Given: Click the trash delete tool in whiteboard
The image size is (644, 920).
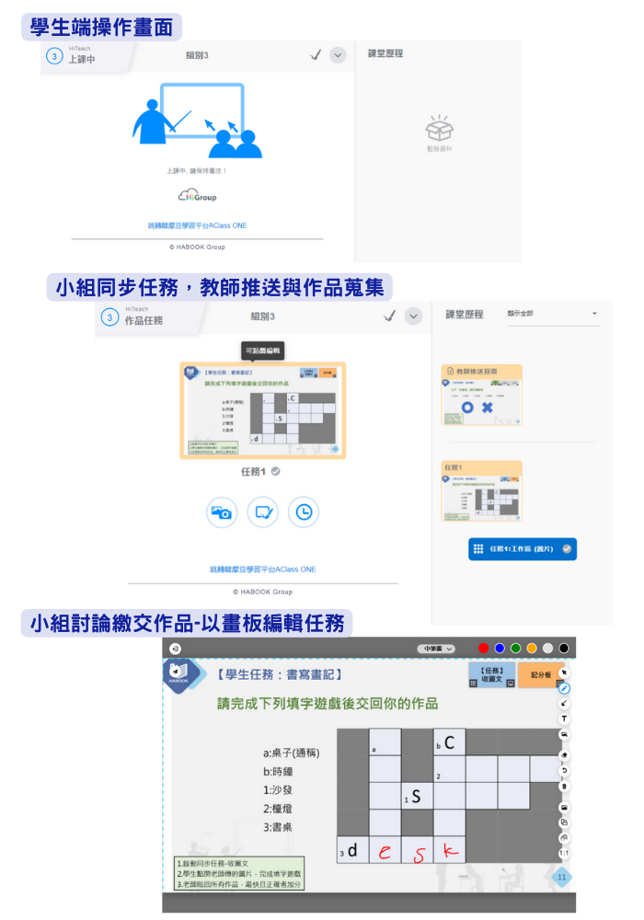Looking at the screenshot, I should tap(564, 787).
